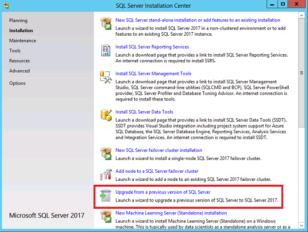Click the scrollbar up arrow

pyautogui.click(x=301, y=15)
